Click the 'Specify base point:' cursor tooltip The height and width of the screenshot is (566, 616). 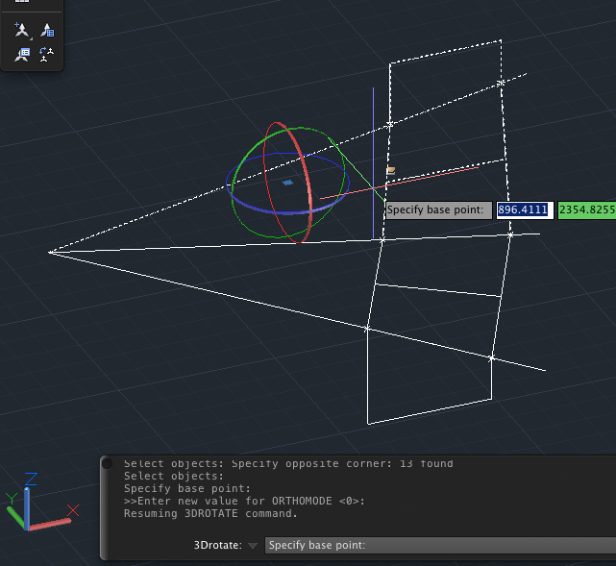pos(438,209)
